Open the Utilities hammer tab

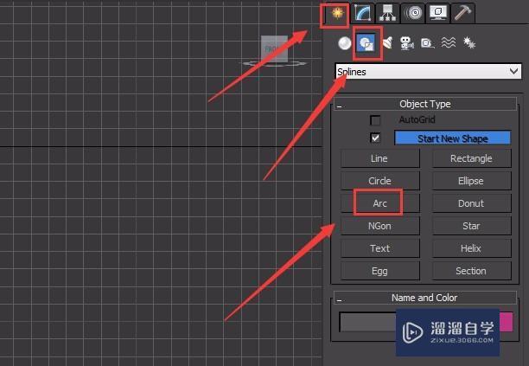pos(463,14)
